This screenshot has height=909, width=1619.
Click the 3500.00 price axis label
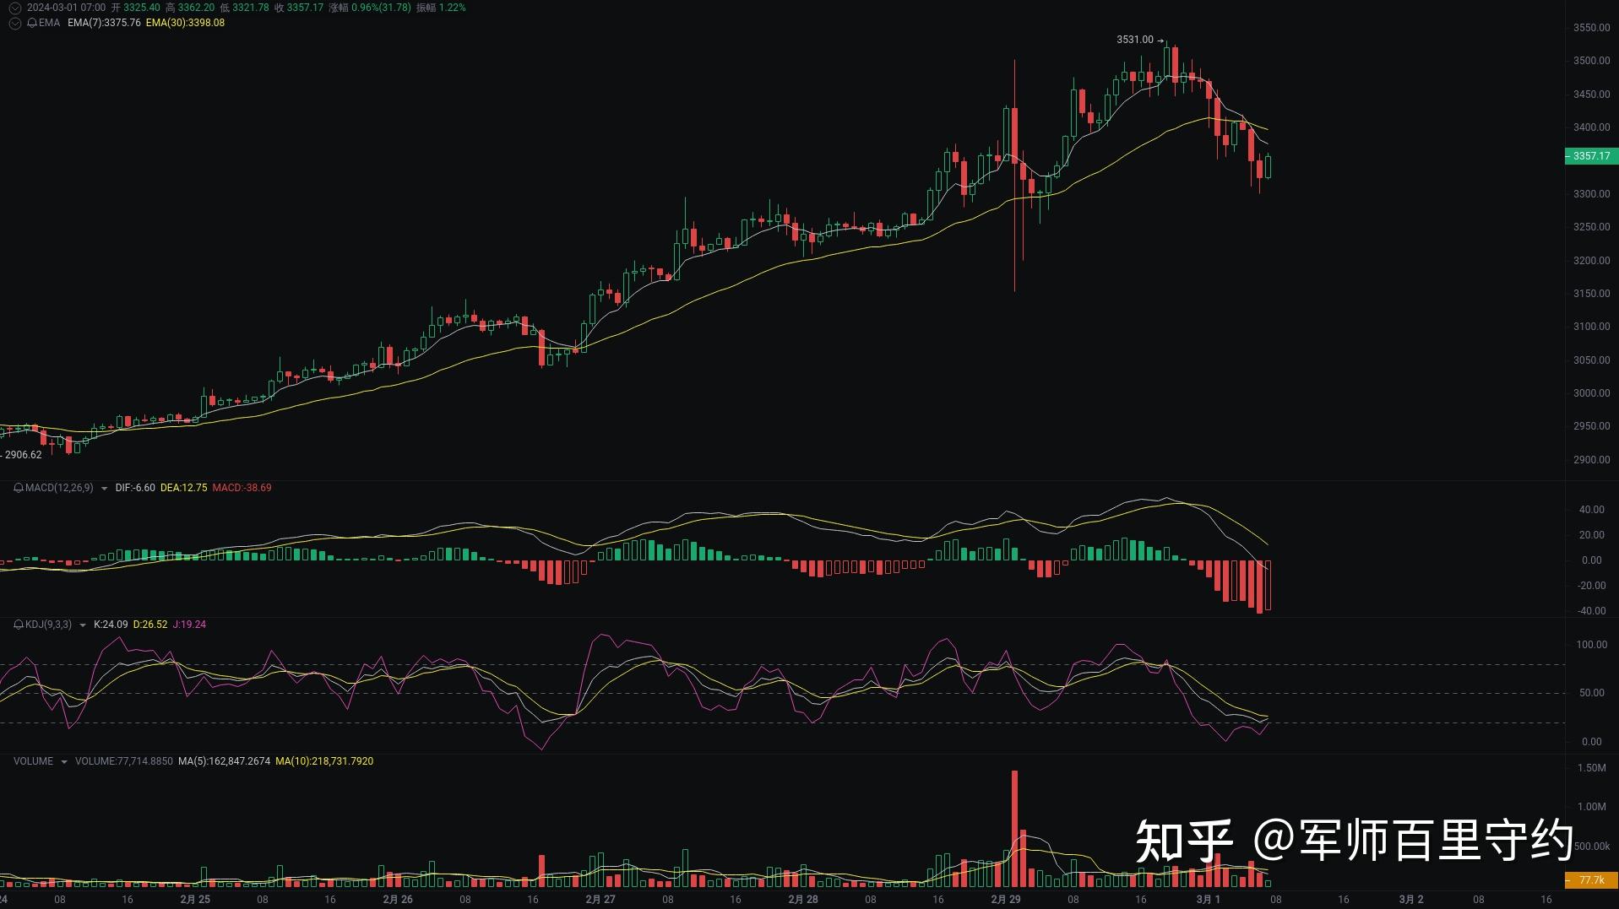point(1591,61)
